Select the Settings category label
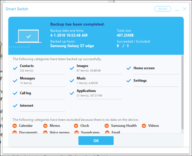The height and width of the screenshot is (156, 192). (x=140, y=81)
